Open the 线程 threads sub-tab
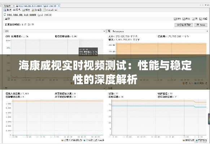Screen dimensions: 210x144 point(26,10)
